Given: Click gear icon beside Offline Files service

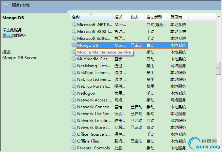Looking at the screenshot, I should pyautogui.click(x=74, y=141).
